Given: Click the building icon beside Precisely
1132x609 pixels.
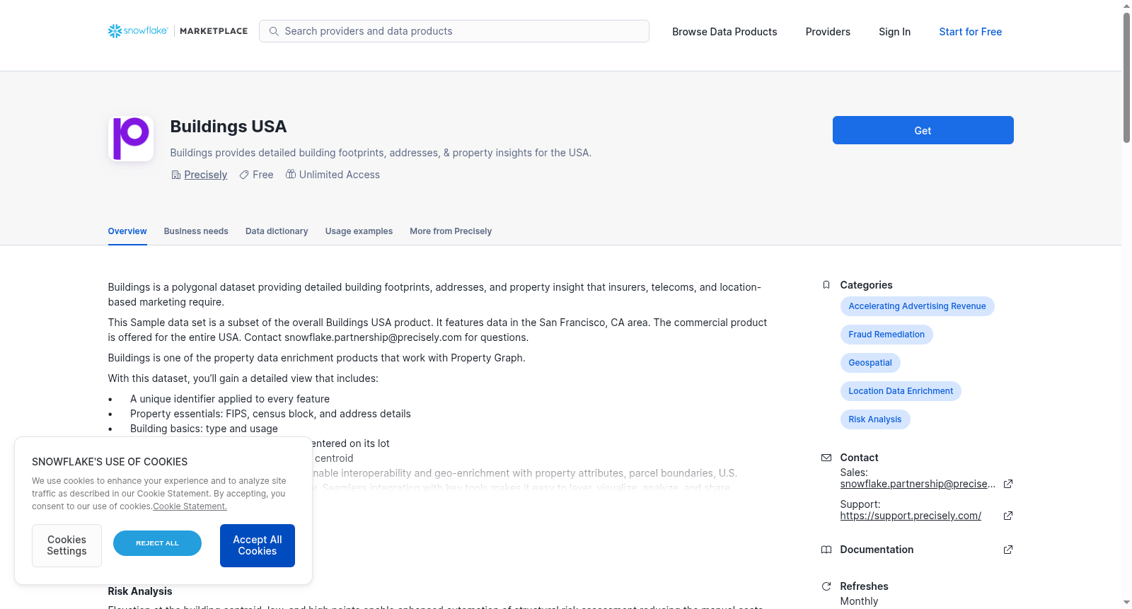Looking at the screenshot, I should pyautogui.click(x=175, y=175).
